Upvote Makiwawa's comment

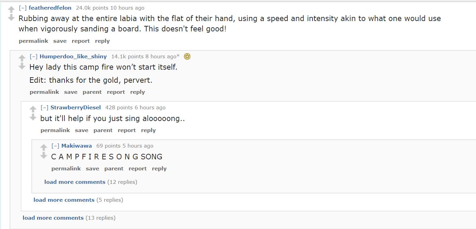click(44, 148)
